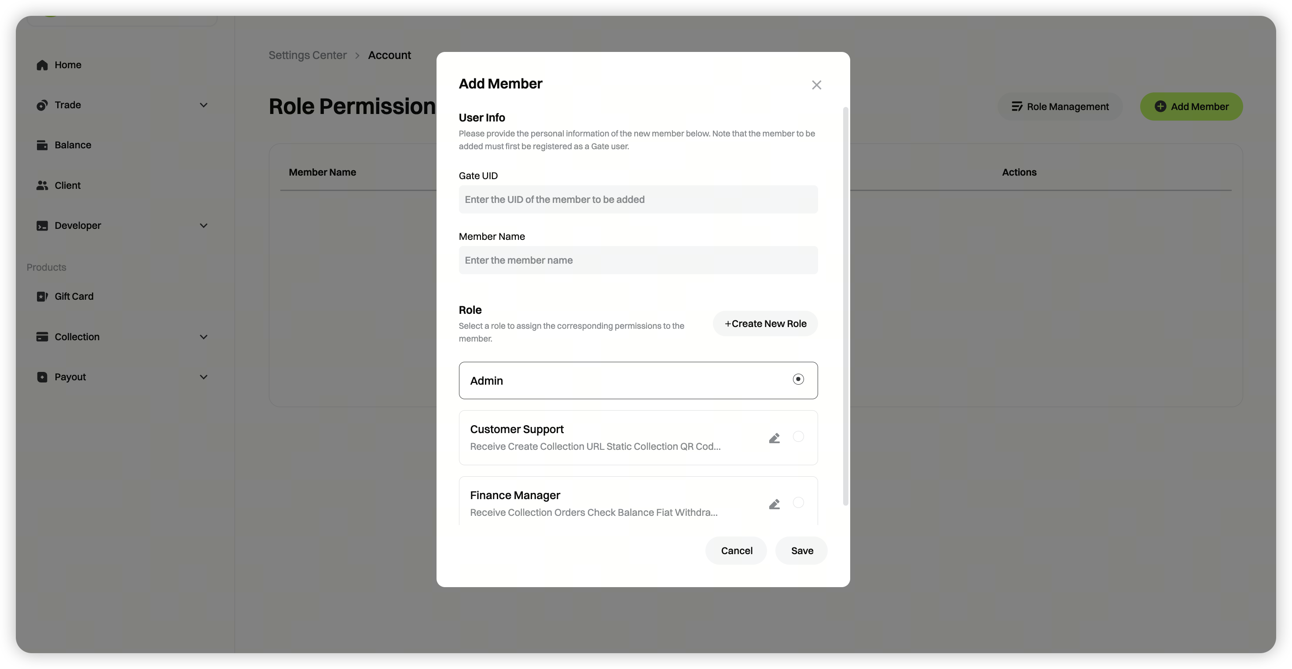1292x669 pixels.
Task: Expand the Trade menu chevron
Action: [204, 105]
